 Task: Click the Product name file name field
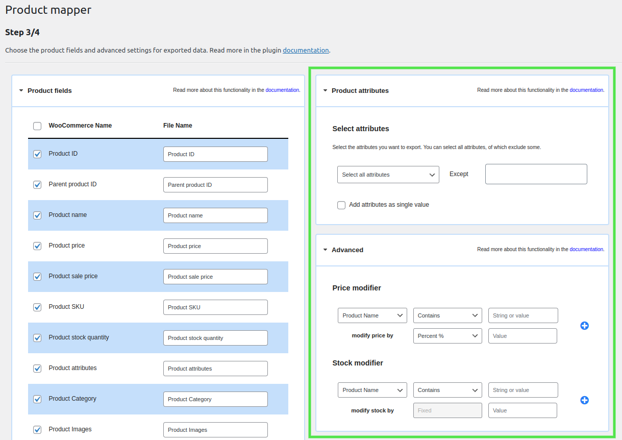[x=215, y=215]
